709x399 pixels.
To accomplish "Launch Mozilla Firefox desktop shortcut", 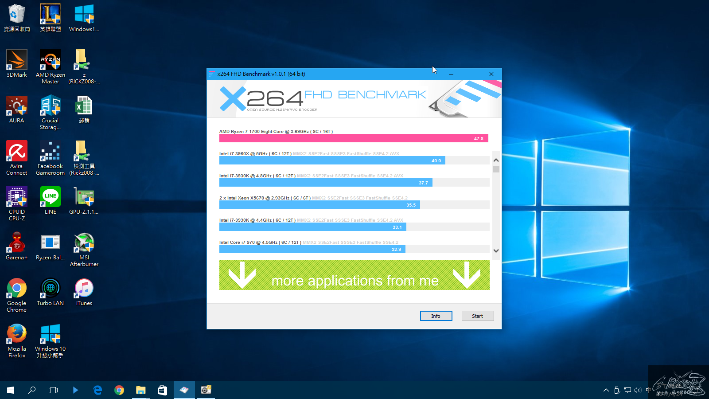I will [17, 340].
